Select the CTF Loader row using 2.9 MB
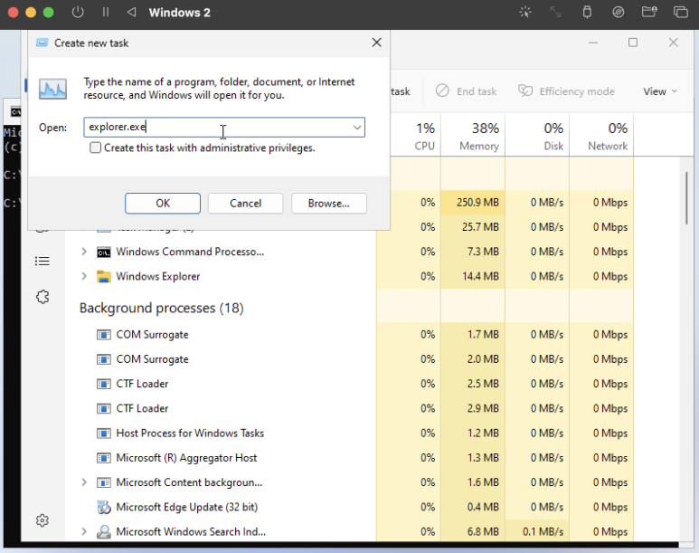The height and width of the screenshot is (553, 699). [x=349, y=408]
